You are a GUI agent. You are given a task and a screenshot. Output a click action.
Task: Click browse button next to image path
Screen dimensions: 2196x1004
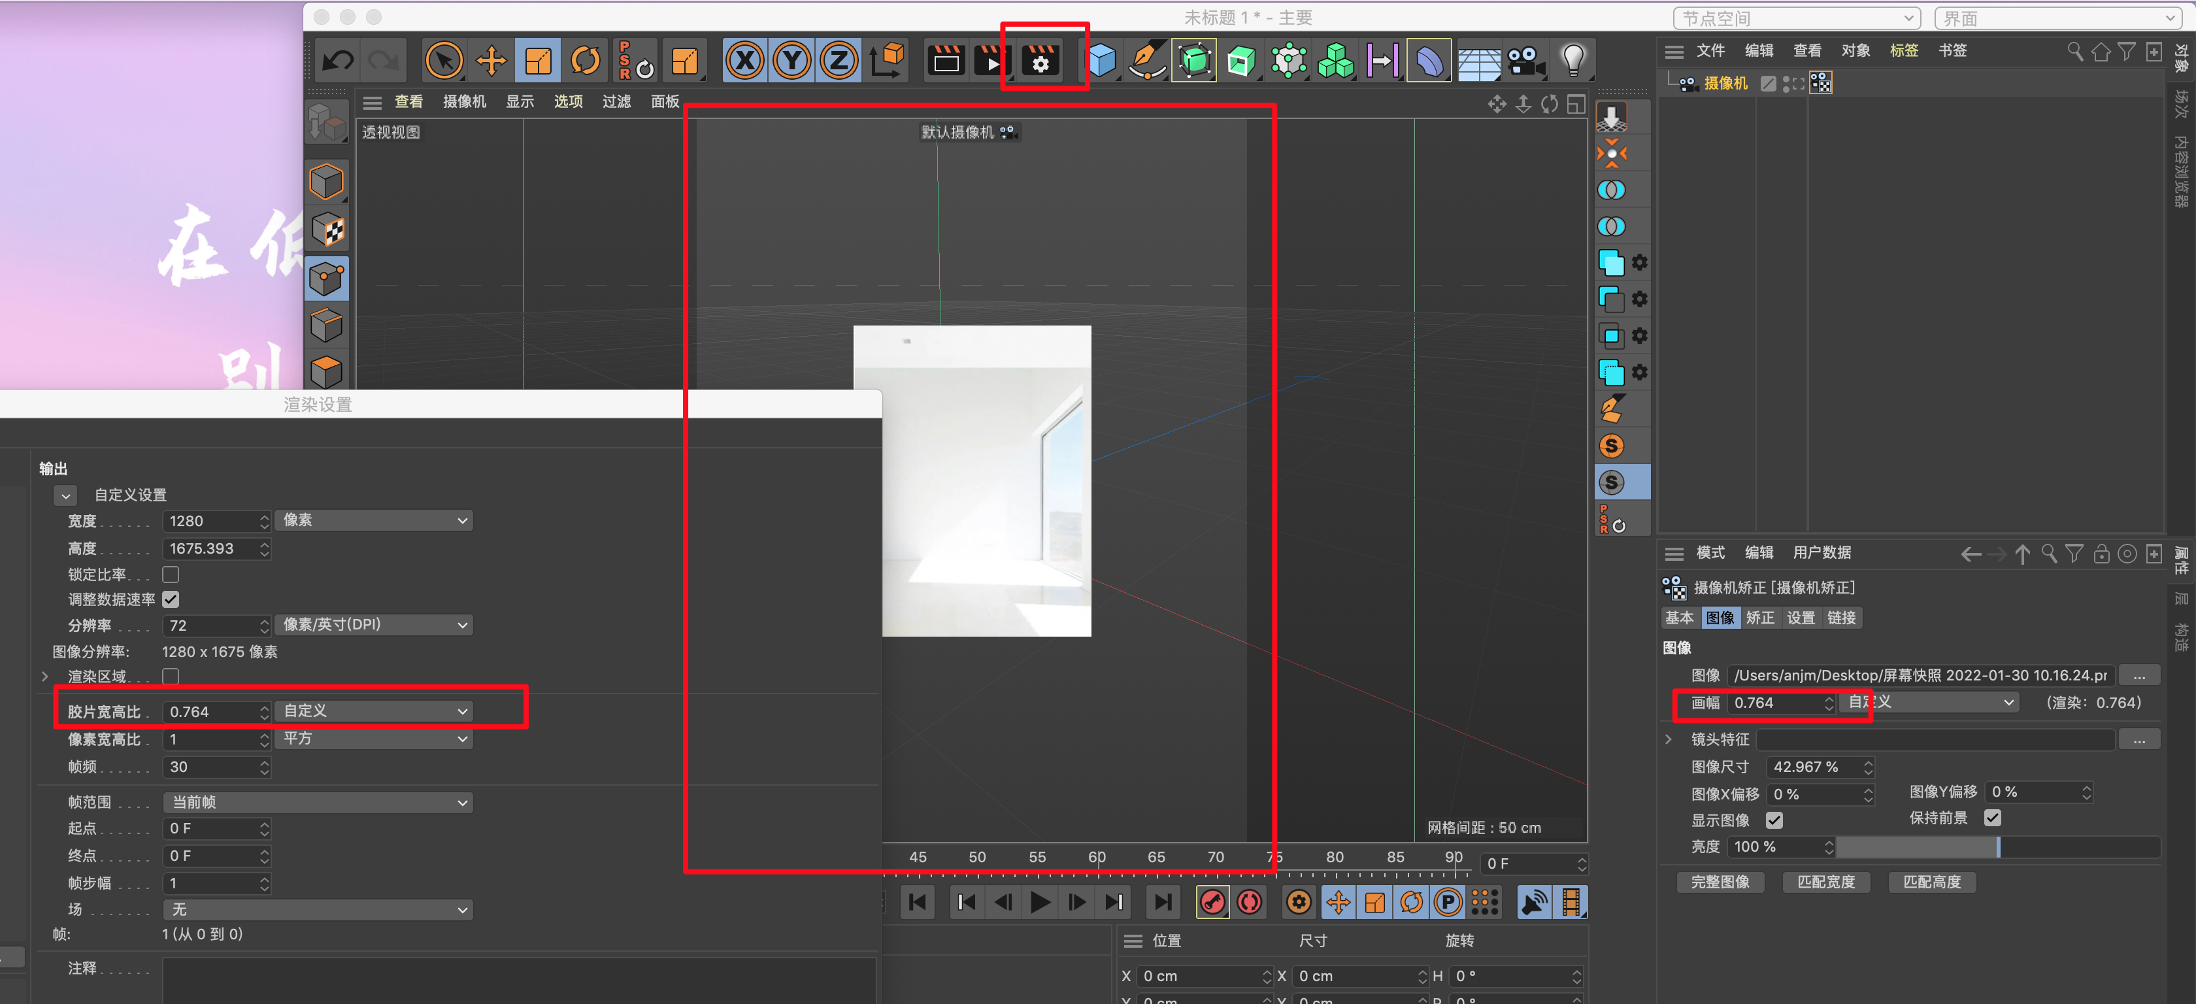tap(2139, 676)
